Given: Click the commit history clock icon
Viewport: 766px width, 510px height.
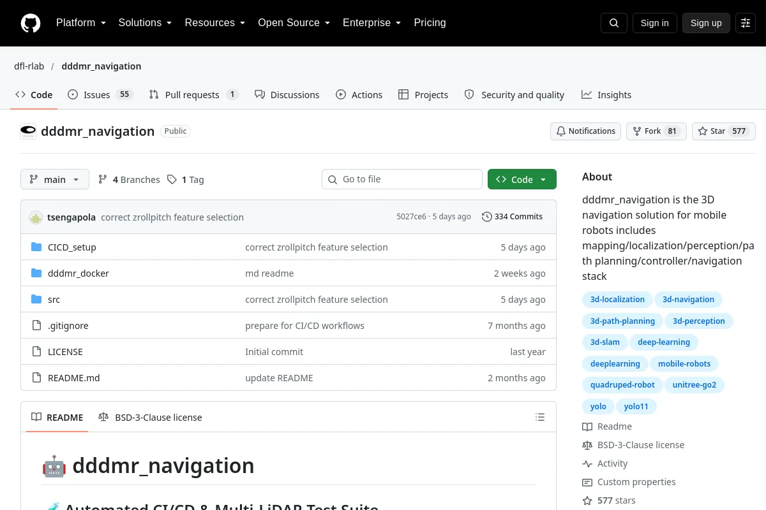Looking at the screenshot, I should [487, 217].
